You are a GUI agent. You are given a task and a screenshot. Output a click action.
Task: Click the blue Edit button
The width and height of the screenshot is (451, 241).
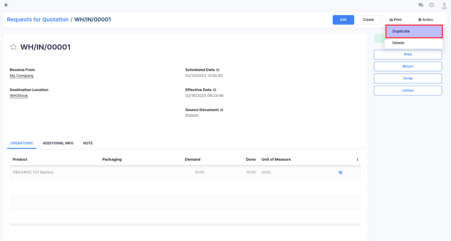[x=343, y=20]
